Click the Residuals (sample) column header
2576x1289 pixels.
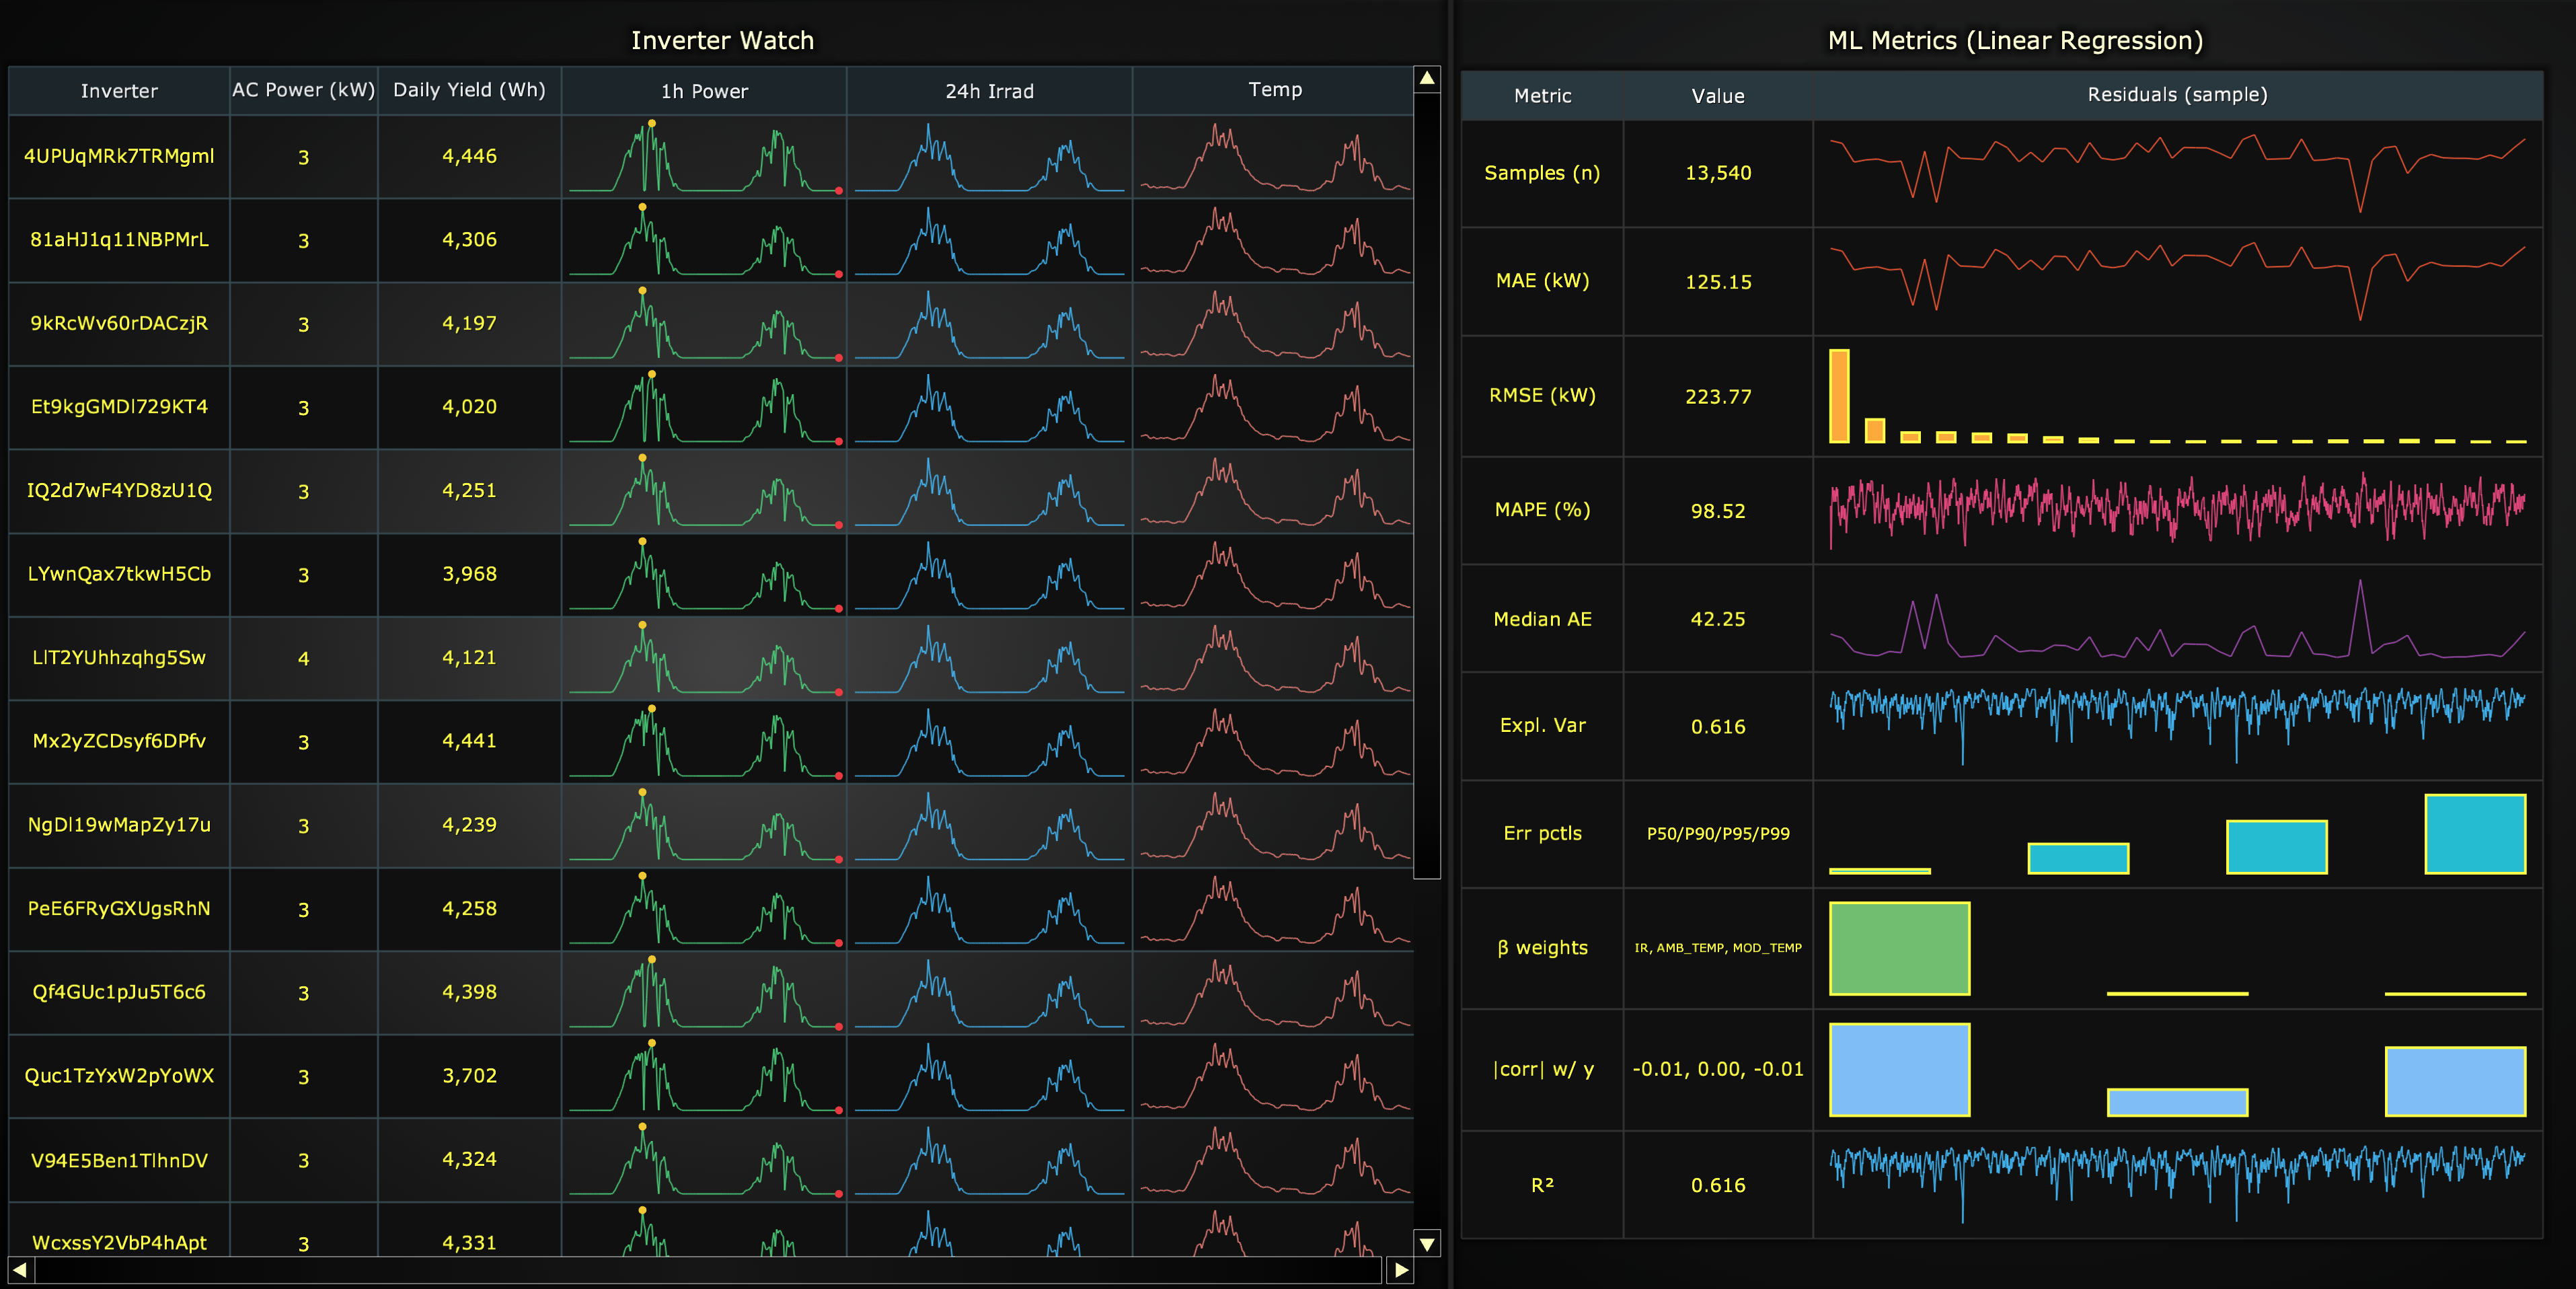(x=2177, y=95)
